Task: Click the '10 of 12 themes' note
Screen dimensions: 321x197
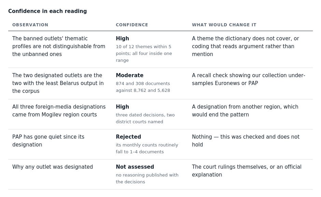Action: click(144, 54)
